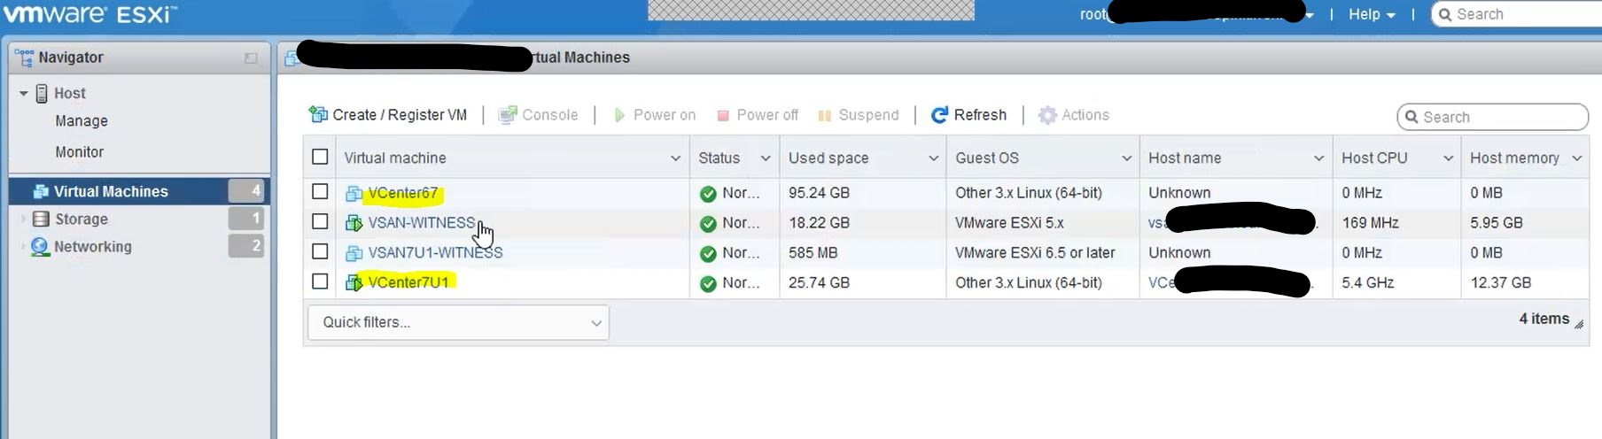
Task: Click the Storage datastore icon
Action: [x=41, y=219]
